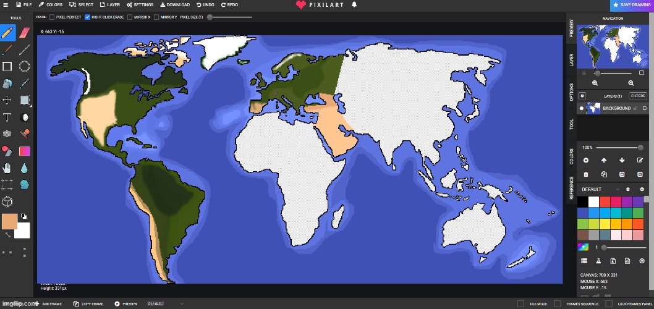Click the Save Drawing button
654x309 pixels.
pyautogui.click(x=632, y=5)
